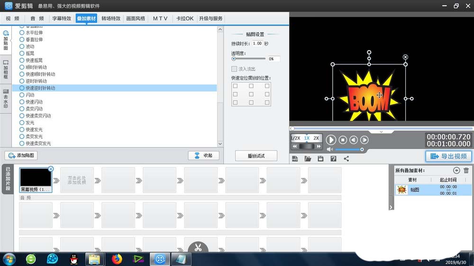The width and height of the screenshot is (474, 266).
Task: Delete overlay material trash icon
Action: click(466, 170)
